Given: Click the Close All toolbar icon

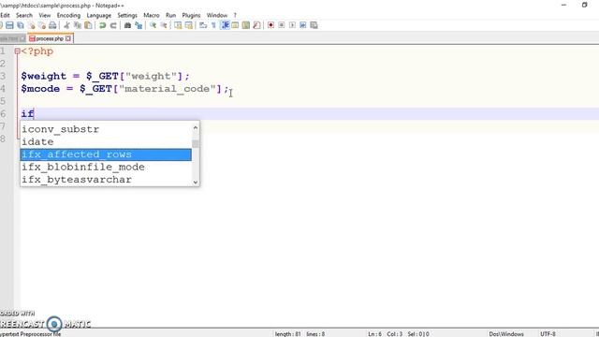Looking at the screenshot, I should [x=41, y=25].
